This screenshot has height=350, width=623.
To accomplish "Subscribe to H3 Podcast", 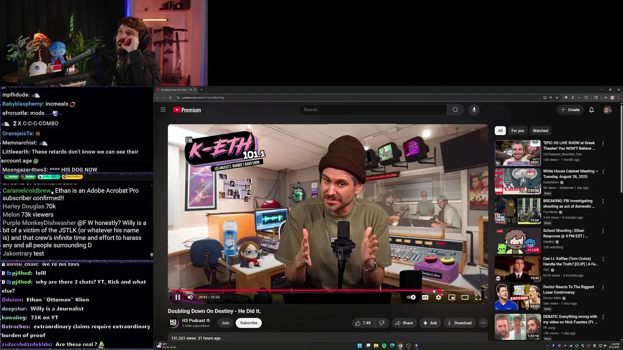I will pyautogui.click(x=249, y=323).
